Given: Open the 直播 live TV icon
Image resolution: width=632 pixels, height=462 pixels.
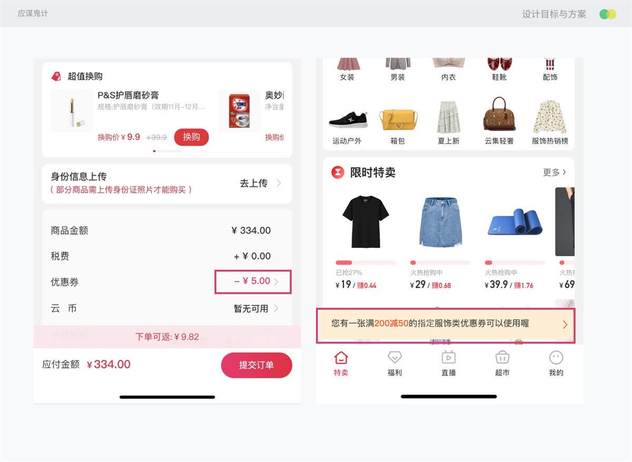Looking at the screenshot, I should (448, 357).
